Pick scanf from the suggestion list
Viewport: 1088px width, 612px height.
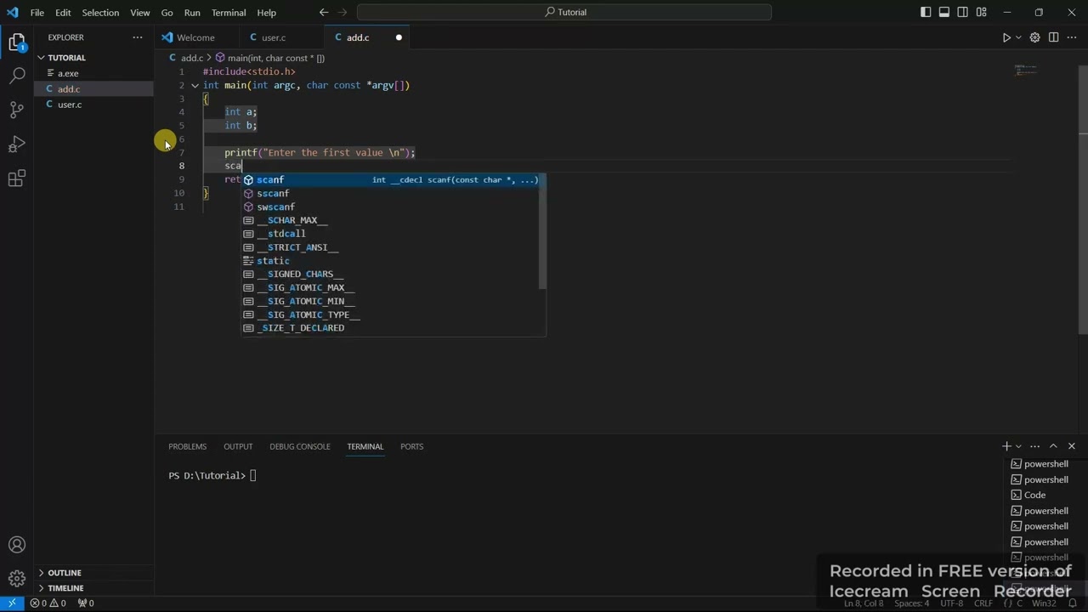pos(391,180)
